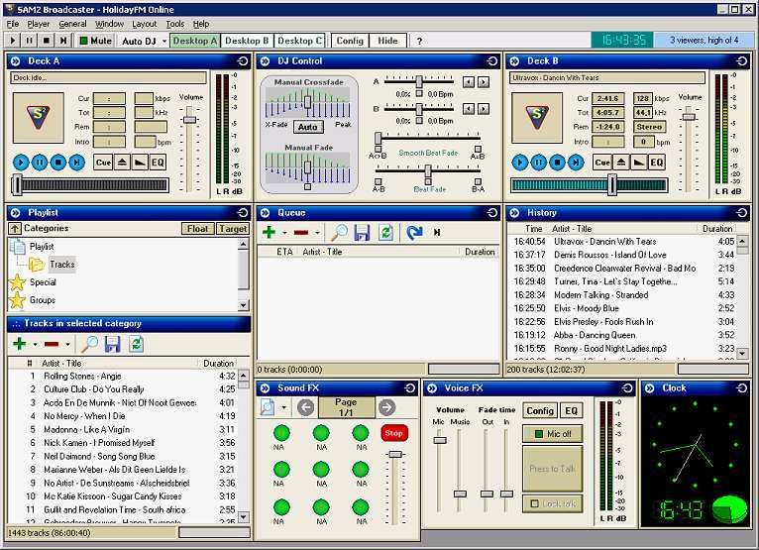Click the main toolbar stop icon
The image size is (759, 550).
(x=47, y=41)
